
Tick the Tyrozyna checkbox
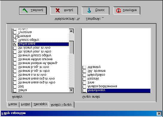click(15, 32)
